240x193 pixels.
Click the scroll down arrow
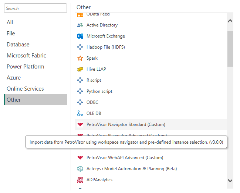(230, 180)
